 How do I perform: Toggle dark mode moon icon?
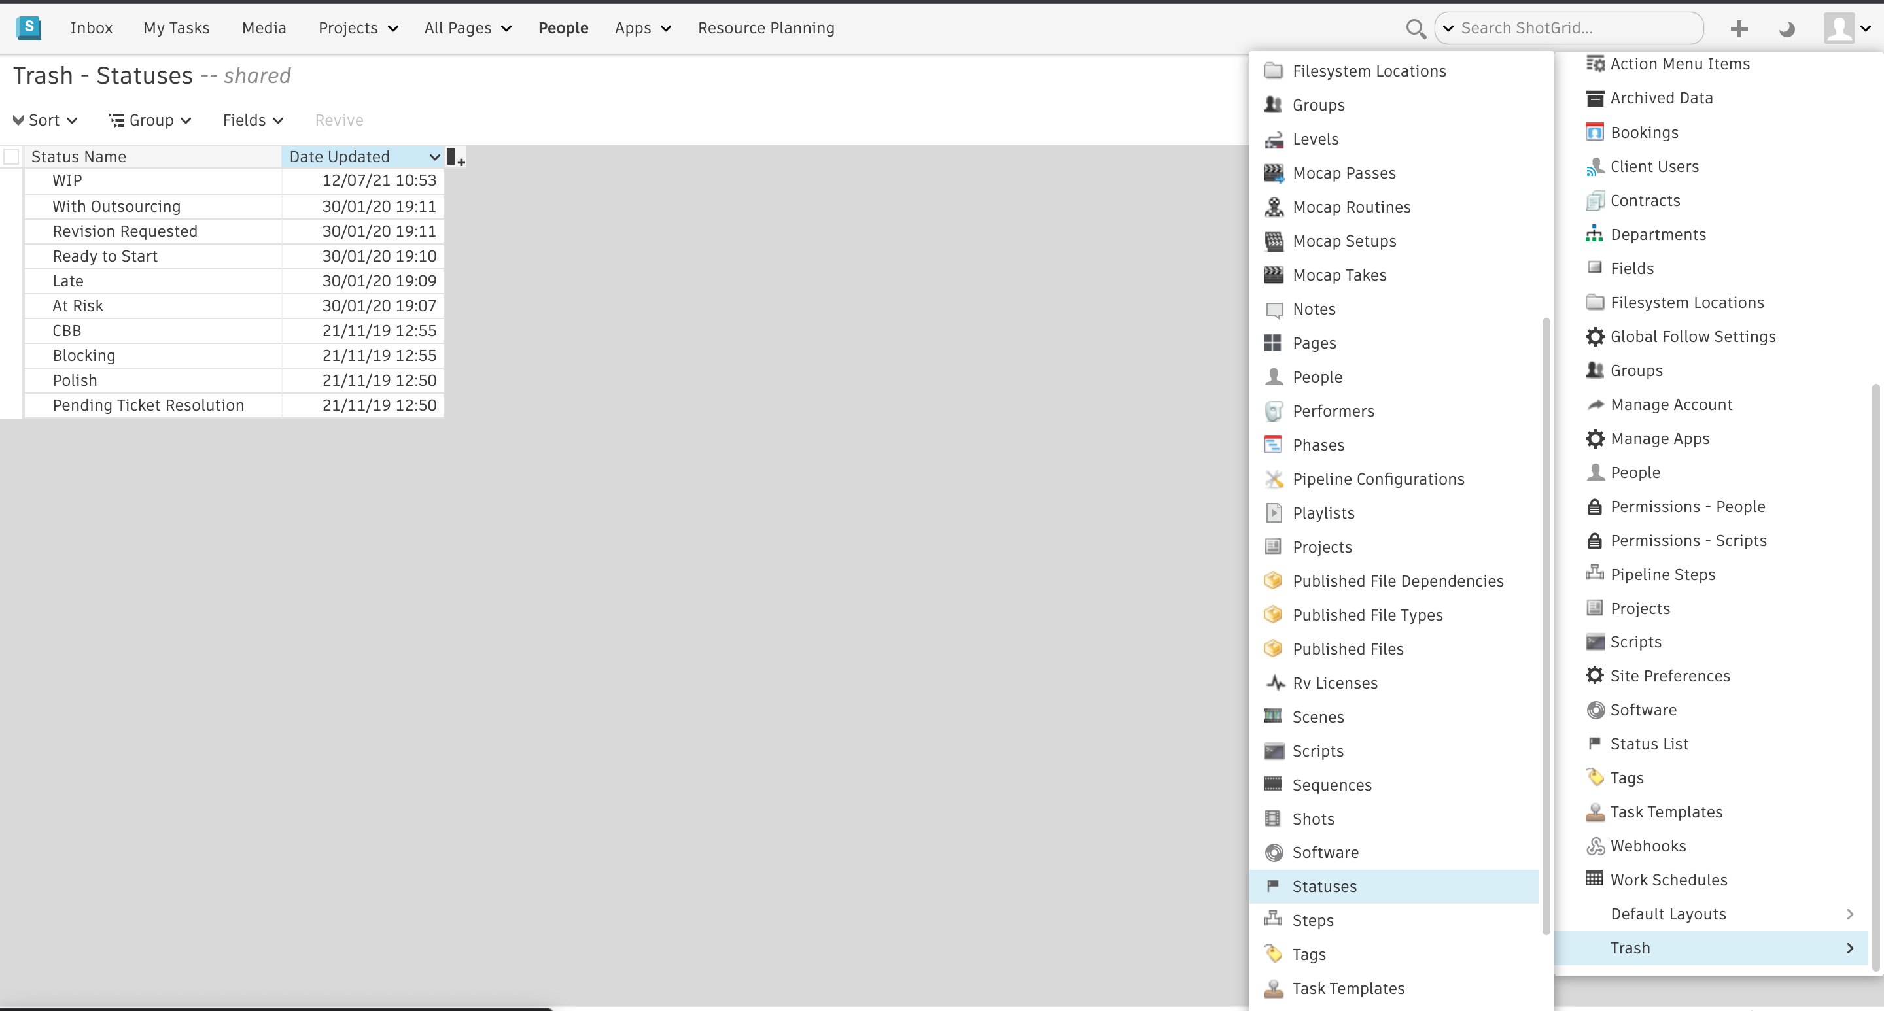[1787, 29]
